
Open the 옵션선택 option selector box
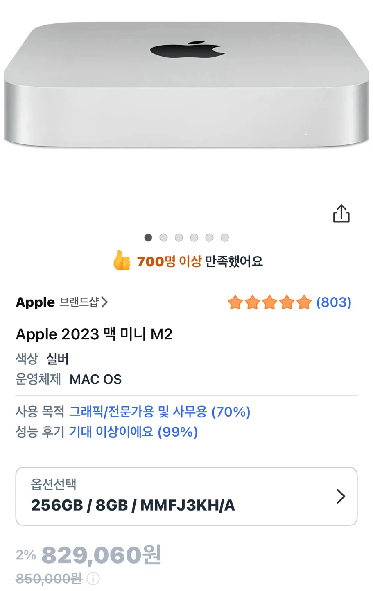coord(186,496)
